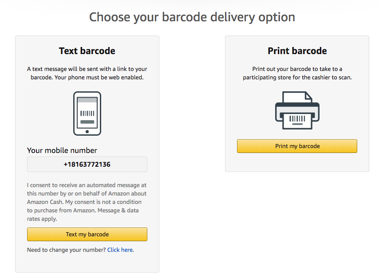Screen dimensions: 379x278
Task: Click the mobile phone barcode icon
Action: click(x=87, y=113)
